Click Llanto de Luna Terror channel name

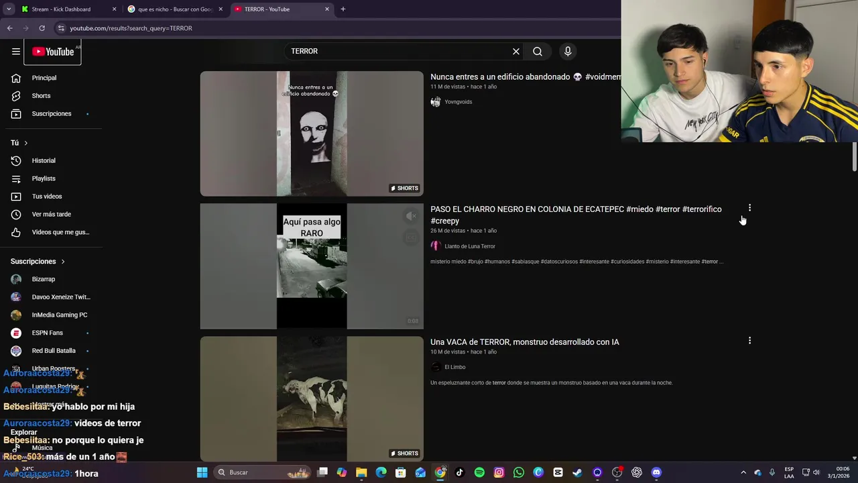(x=470, y=246)
